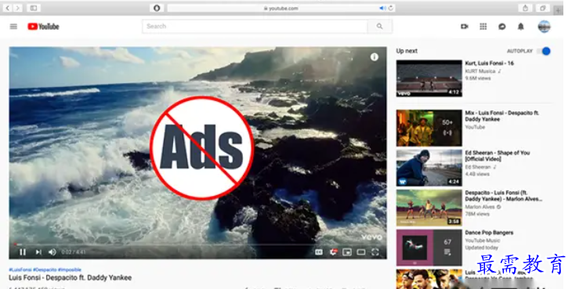572x289 pixels.
Task: Mute tab via address bar speaker icon
Action: (x=382, y=8)
